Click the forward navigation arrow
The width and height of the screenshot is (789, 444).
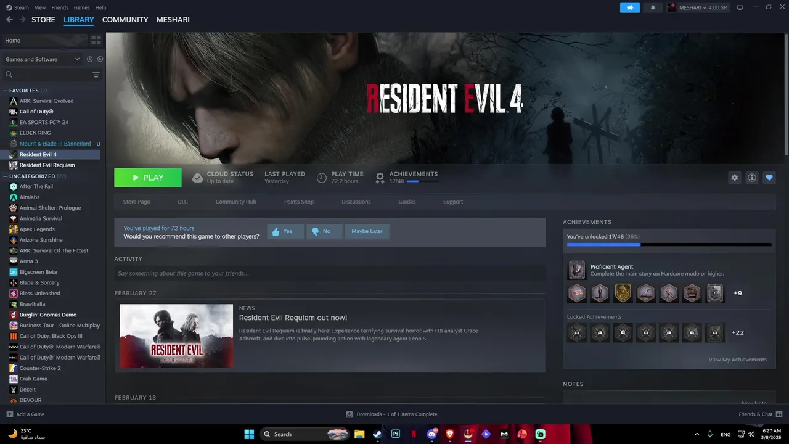(x=22, y=20)
